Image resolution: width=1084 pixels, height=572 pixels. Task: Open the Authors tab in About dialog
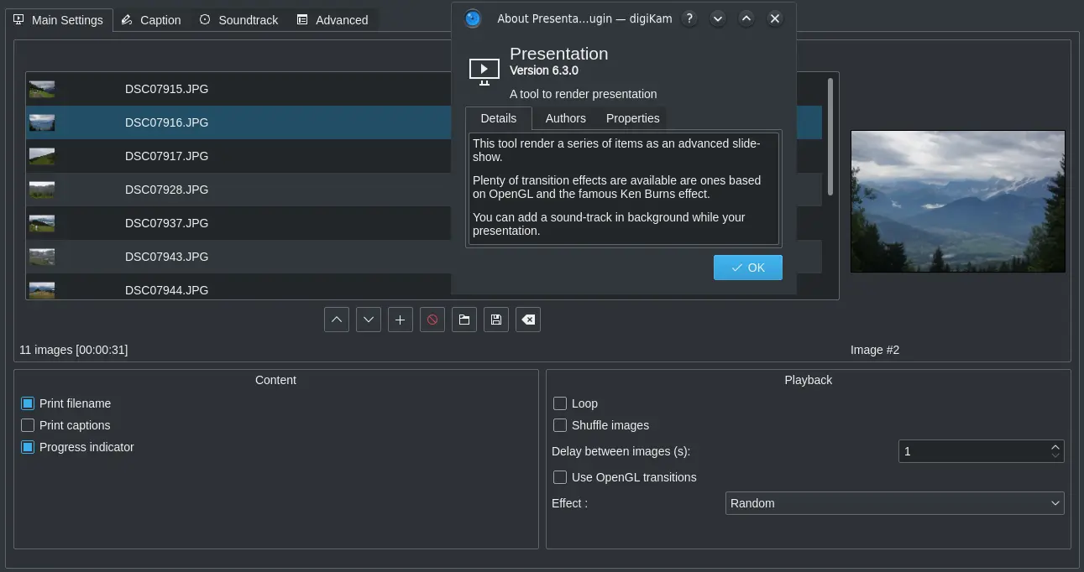(x=565, y=118)
